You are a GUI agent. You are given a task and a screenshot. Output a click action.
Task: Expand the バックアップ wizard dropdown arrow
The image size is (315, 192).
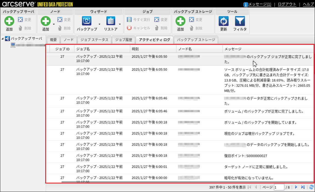(x=100, y=24)
